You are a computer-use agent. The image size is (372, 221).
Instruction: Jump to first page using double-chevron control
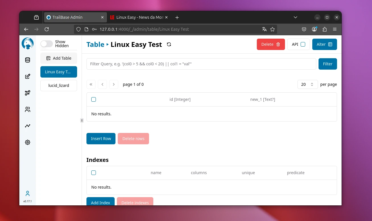(x=91, y=84)
